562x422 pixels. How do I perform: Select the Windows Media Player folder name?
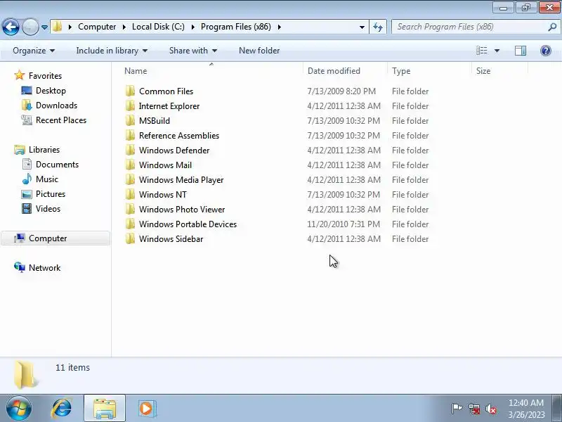click(181, 180)
